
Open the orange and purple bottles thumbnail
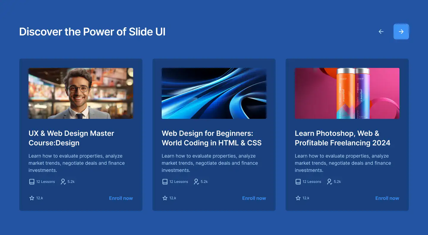tap(347, 93)
